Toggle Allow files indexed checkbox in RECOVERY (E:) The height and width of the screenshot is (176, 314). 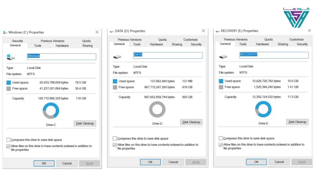(x=221, y=145)
